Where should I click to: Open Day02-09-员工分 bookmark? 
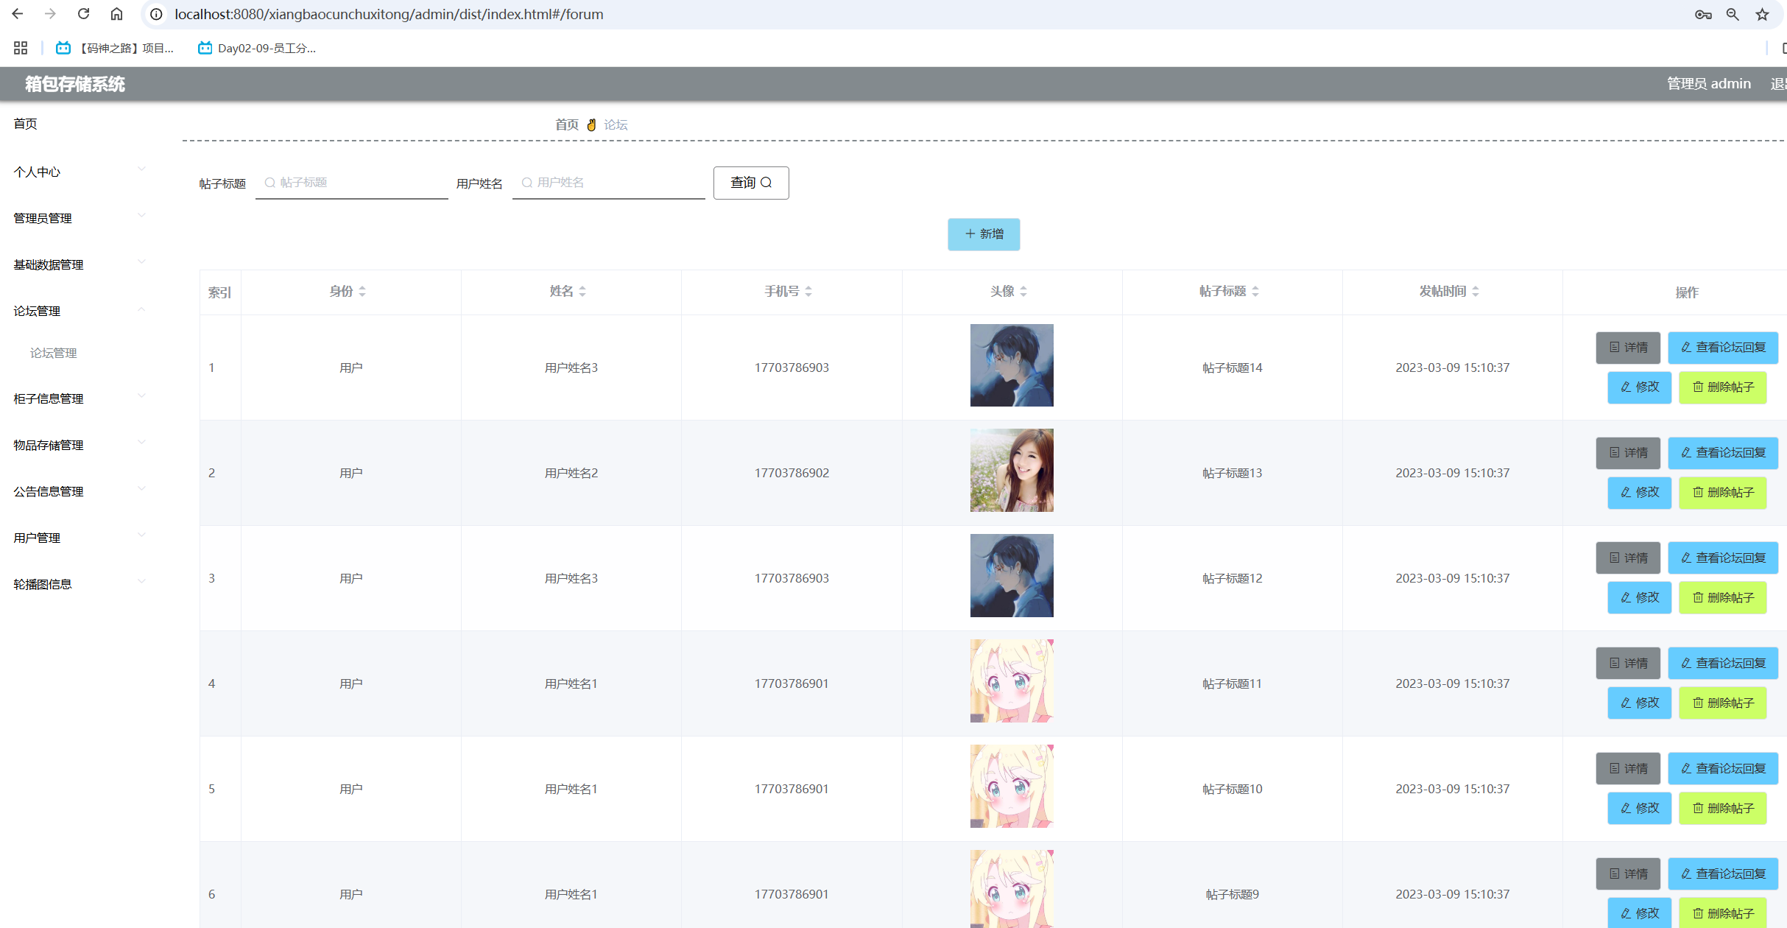point(257,48)
